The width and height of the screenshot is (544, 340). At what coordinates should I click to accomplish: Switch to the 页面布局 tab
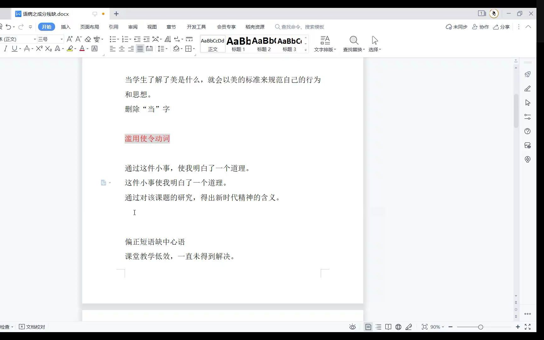pos(89,27)
